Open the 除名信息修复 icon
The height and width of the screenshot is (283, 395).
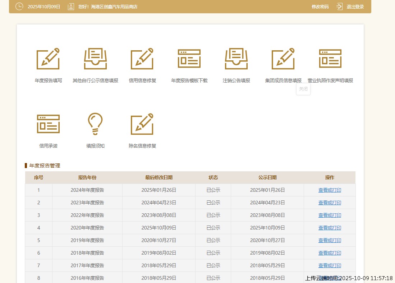[x=142, y=124]
